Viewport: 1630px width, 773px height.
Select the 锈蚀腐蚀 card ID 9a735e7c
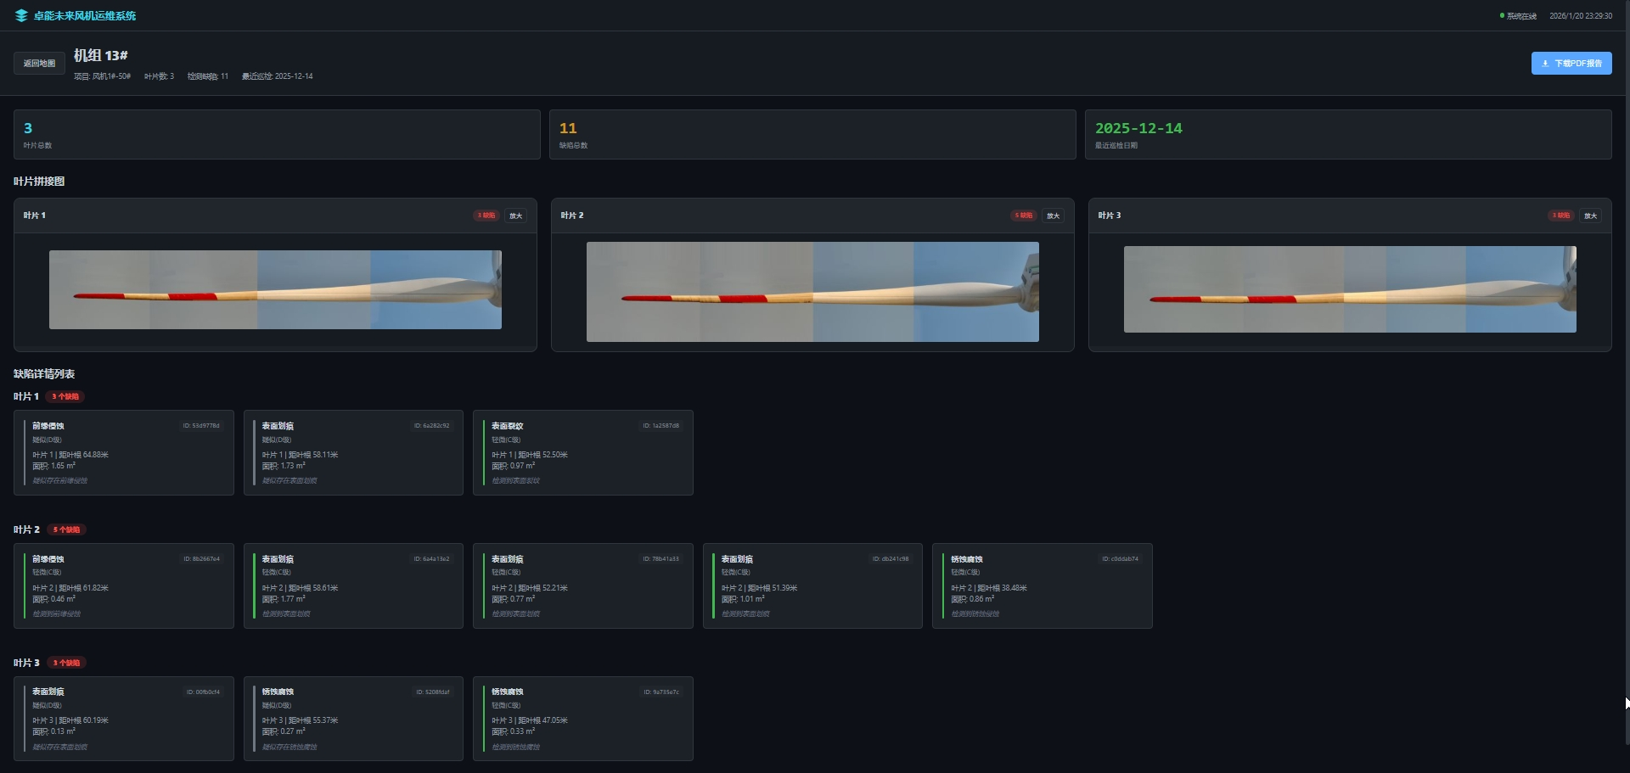(x=583, y=719)
